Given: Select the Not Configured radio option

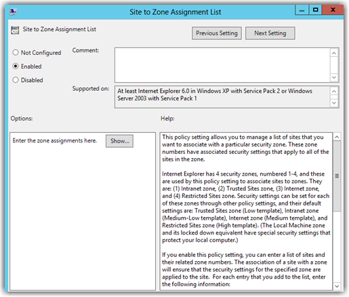Looking at the screenshot, I should tap(16, 52).
